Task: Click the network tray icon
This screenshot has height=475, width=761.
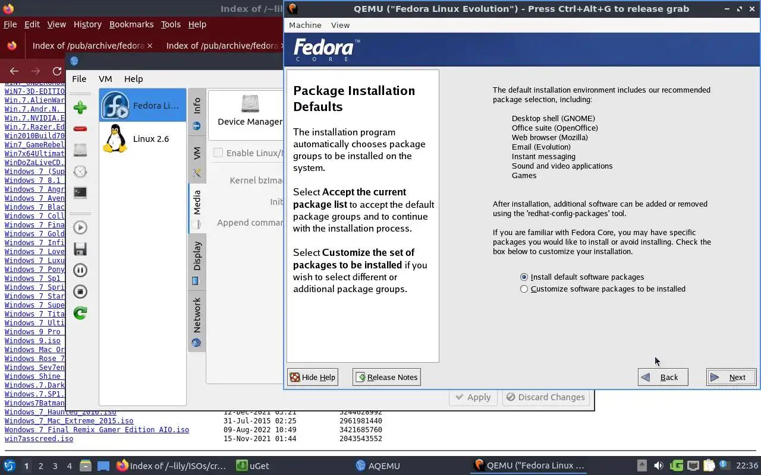Action: coord(693,466)
